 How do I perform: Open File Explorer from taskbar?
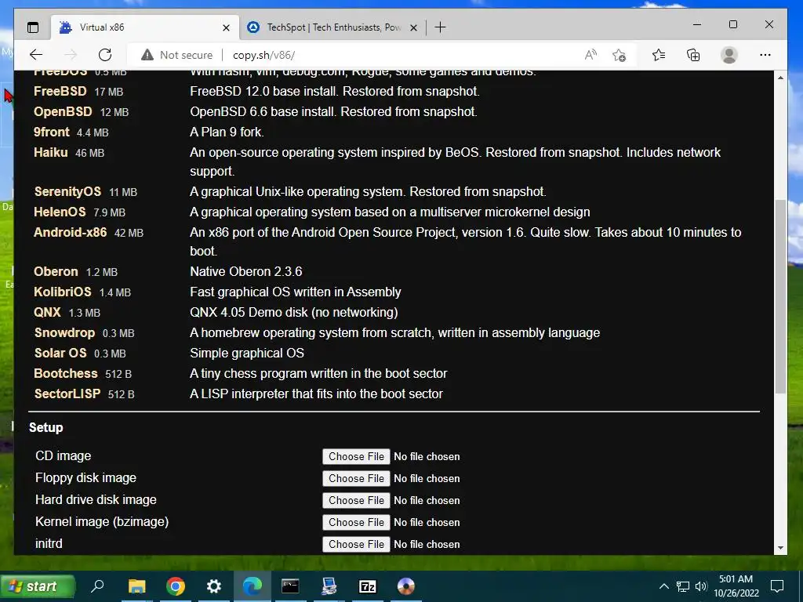136,586
